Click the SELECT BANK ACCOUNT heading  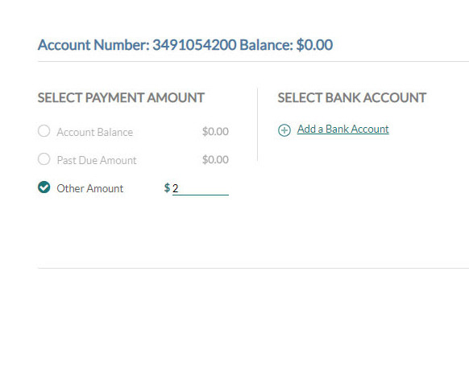coord(351,97)
